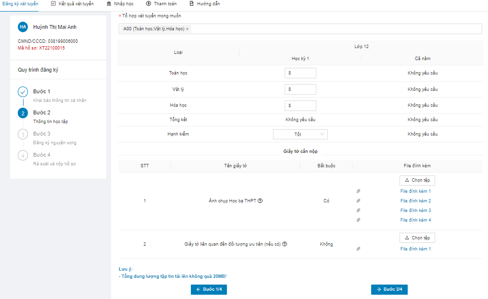Click the Bước 4 step circle
Image resolution: width=488 pixels, height=299 pixels.
[x=23, y=155]
